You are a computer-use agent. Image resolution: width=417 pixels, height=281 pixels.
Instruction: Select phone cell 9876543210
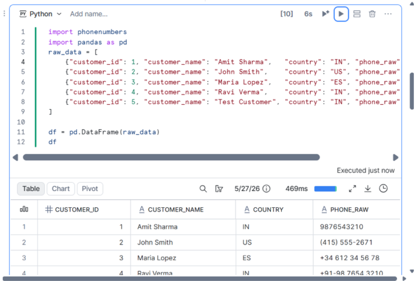(356, 227)
